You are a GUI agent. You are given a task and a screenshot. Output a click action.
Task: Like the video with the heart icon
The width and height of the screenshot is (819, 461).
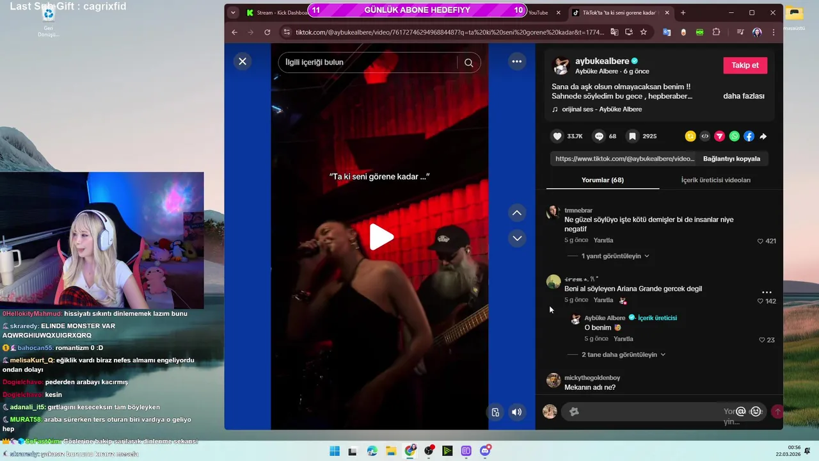point(557,136)
